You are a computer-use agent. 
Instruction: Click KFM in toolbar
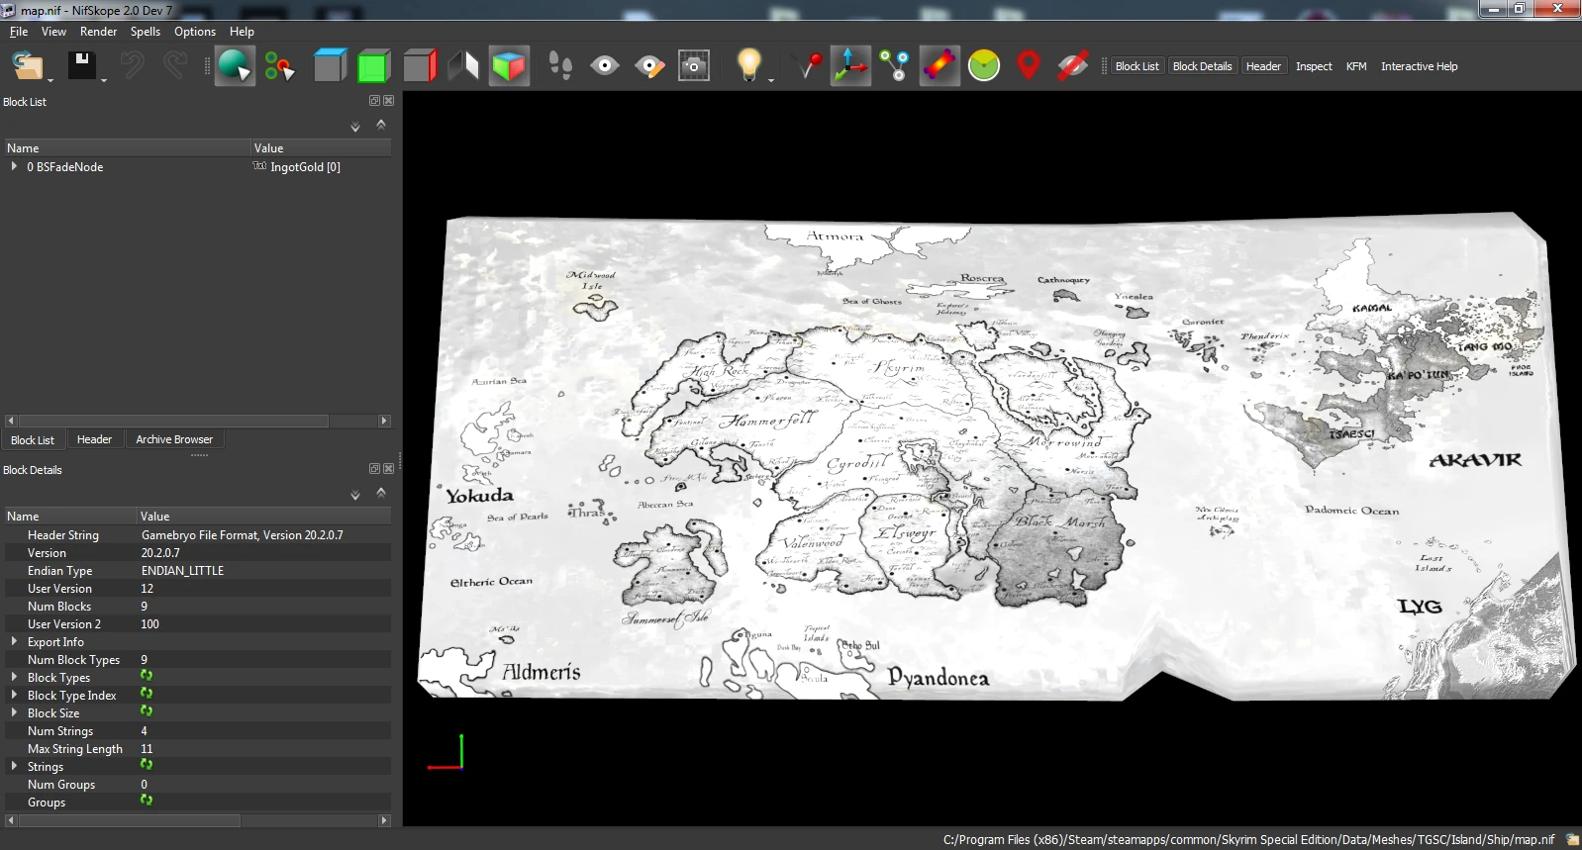1356,66
